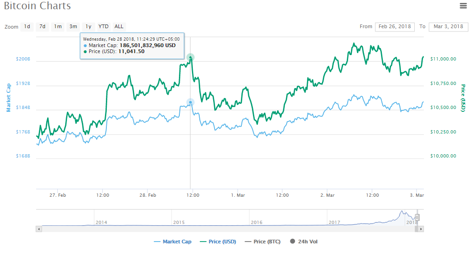Edit the From date field
The width and height of the screenshot is (473, 254).
[x=395, y=26]
